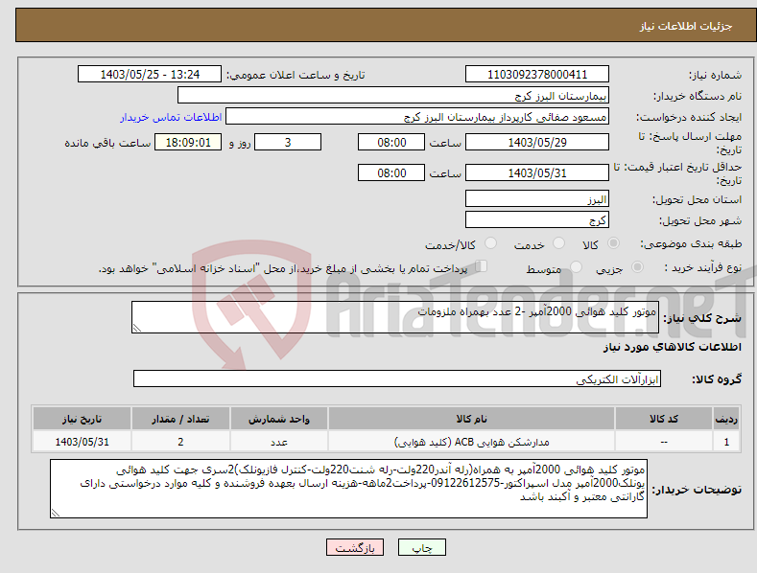Click the واحد شمارش column header
The image size is (757, 573).
coord(279,419)
